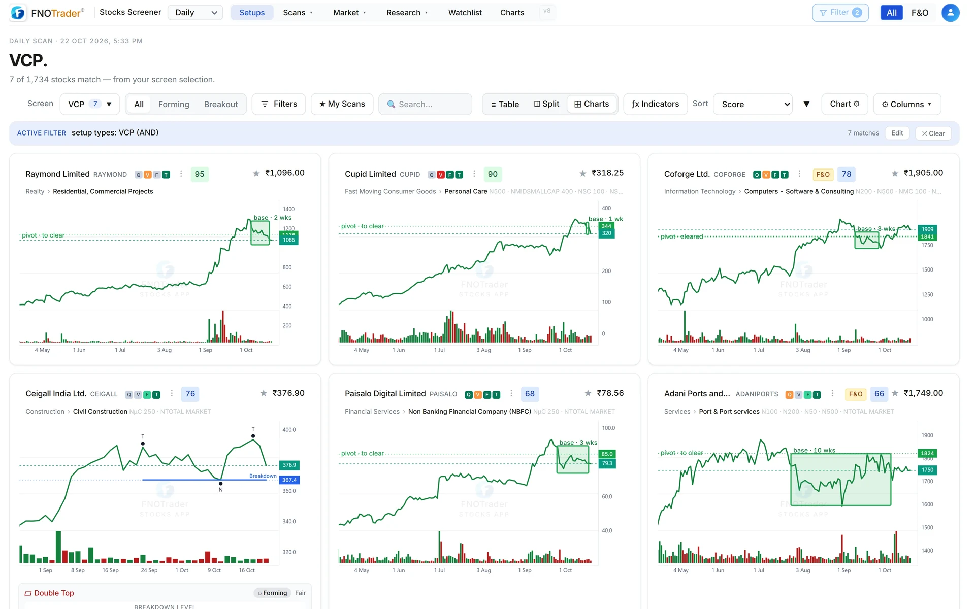Edit the active filter
This screenshot has width=975, height=609.
(897, 133)
